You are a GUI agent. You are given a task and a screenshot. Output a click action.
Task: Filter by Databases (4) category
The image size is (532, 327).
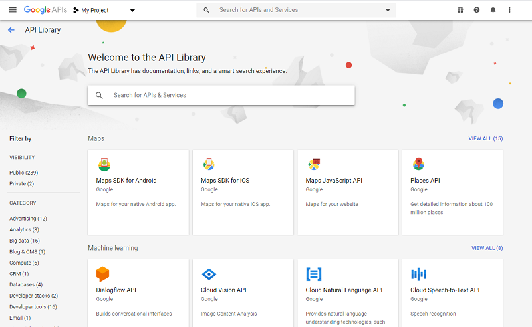tap(26, 284)
